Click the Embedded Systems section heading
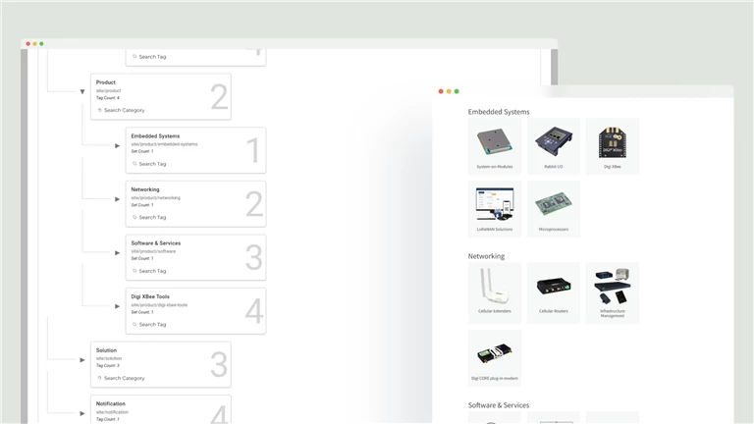Viewport: 754px width, 424px height. (x=499, y=112)
